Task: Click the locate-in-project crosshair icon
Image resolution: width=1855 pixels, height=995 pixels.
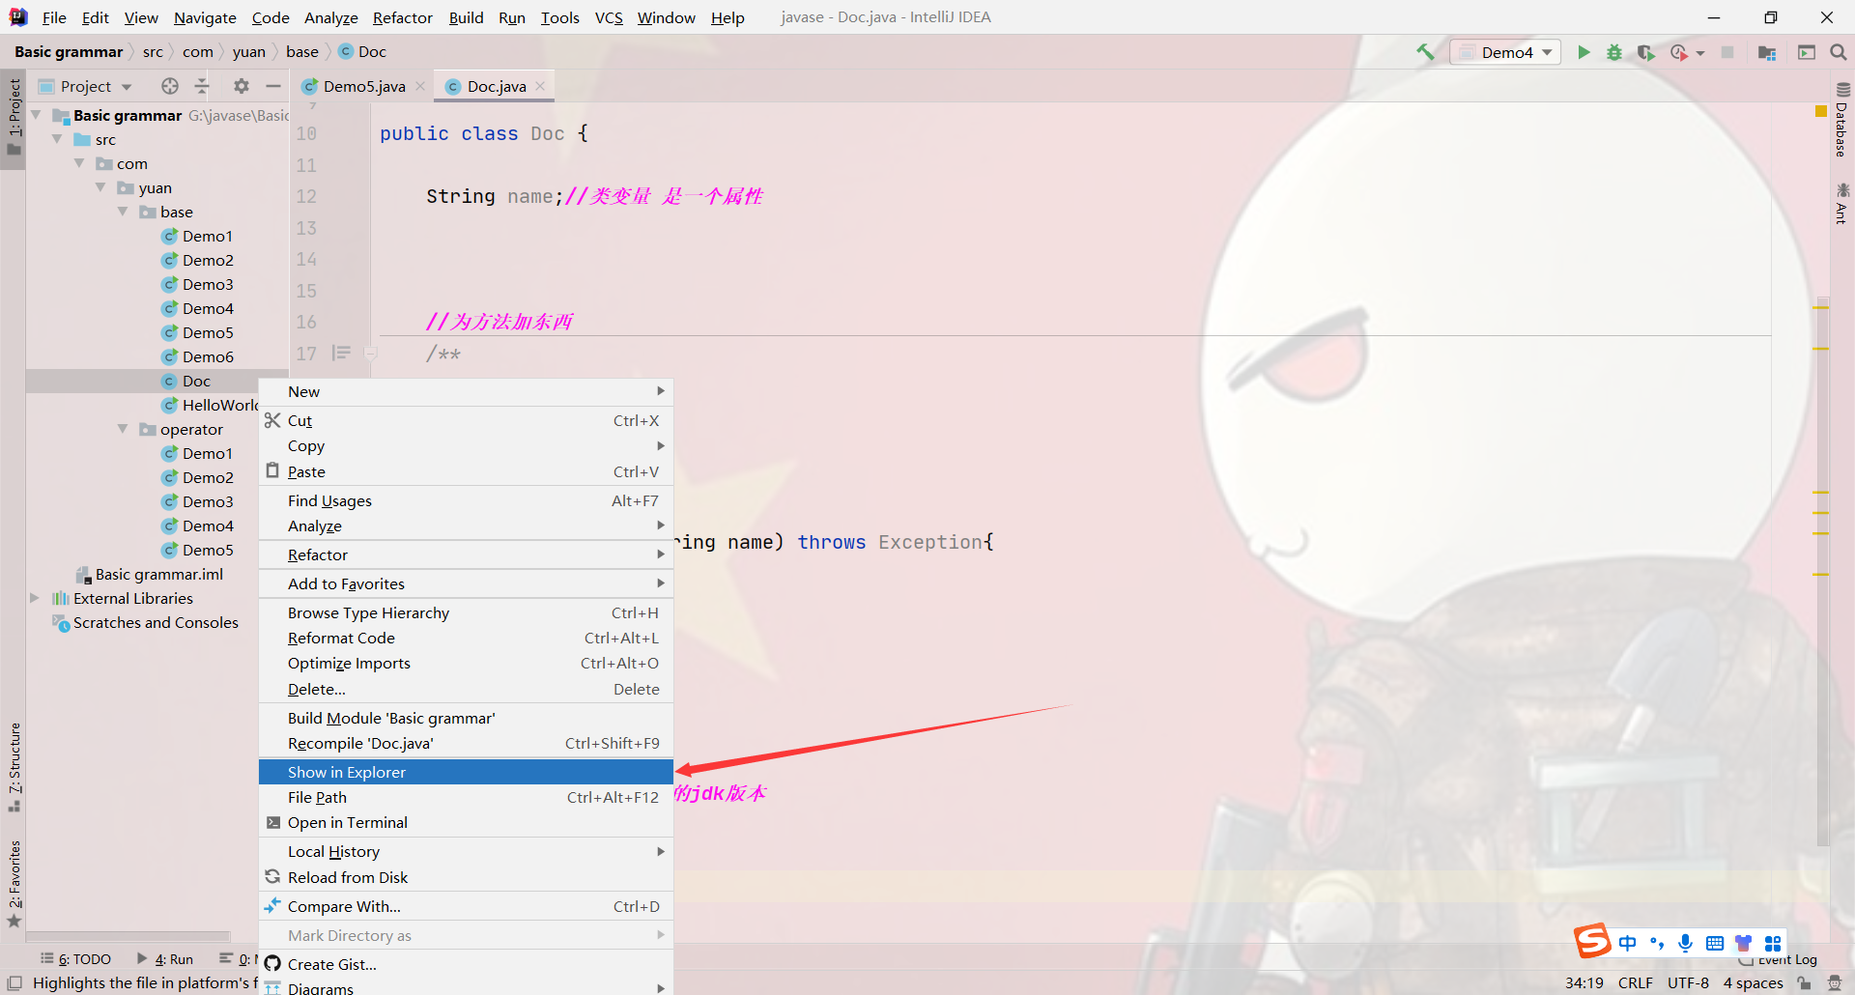Action: pyautogui.click(x=170, y=86)
